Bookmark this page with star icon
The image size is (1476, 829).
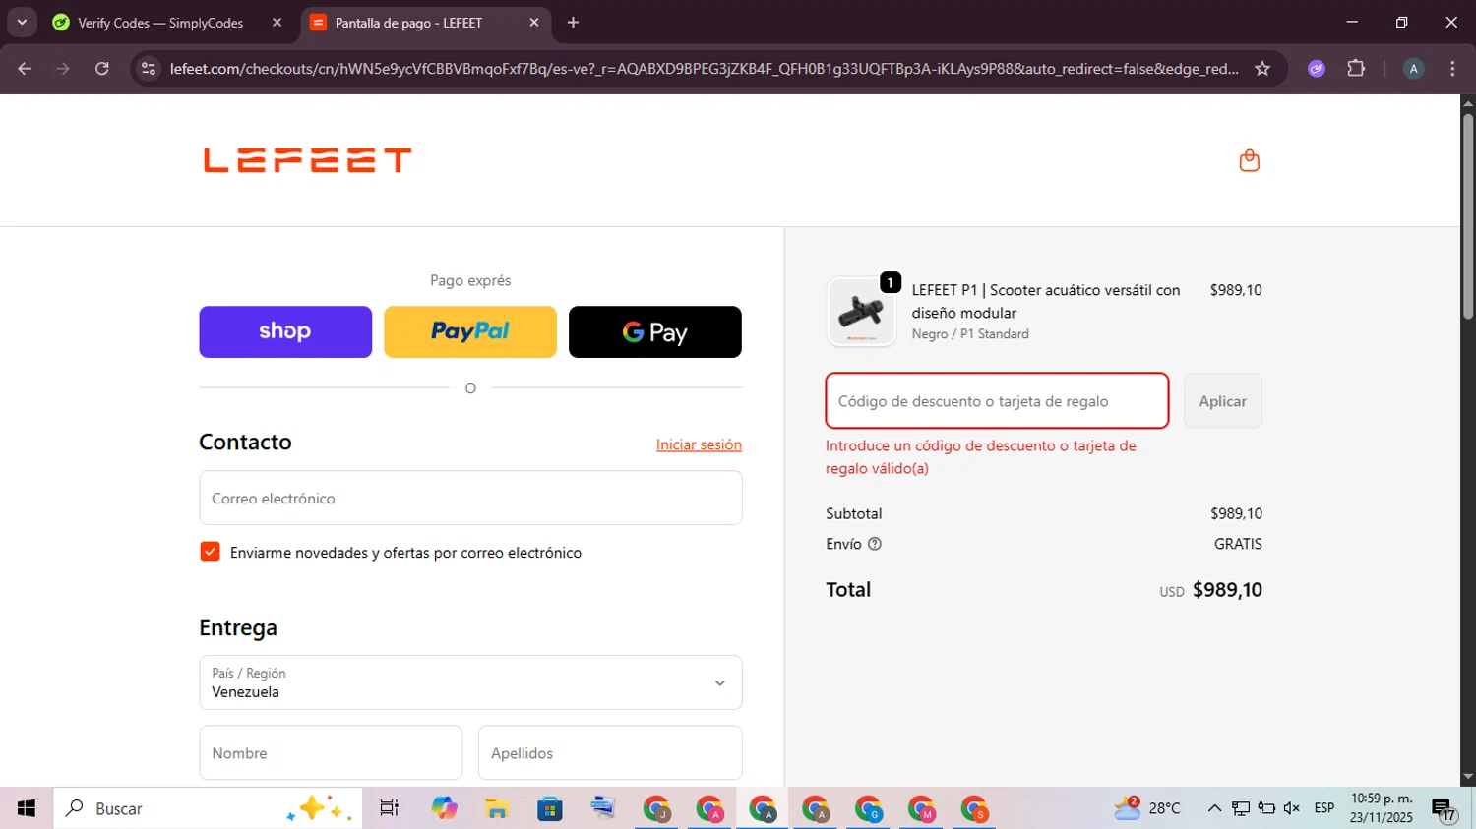1262,69
